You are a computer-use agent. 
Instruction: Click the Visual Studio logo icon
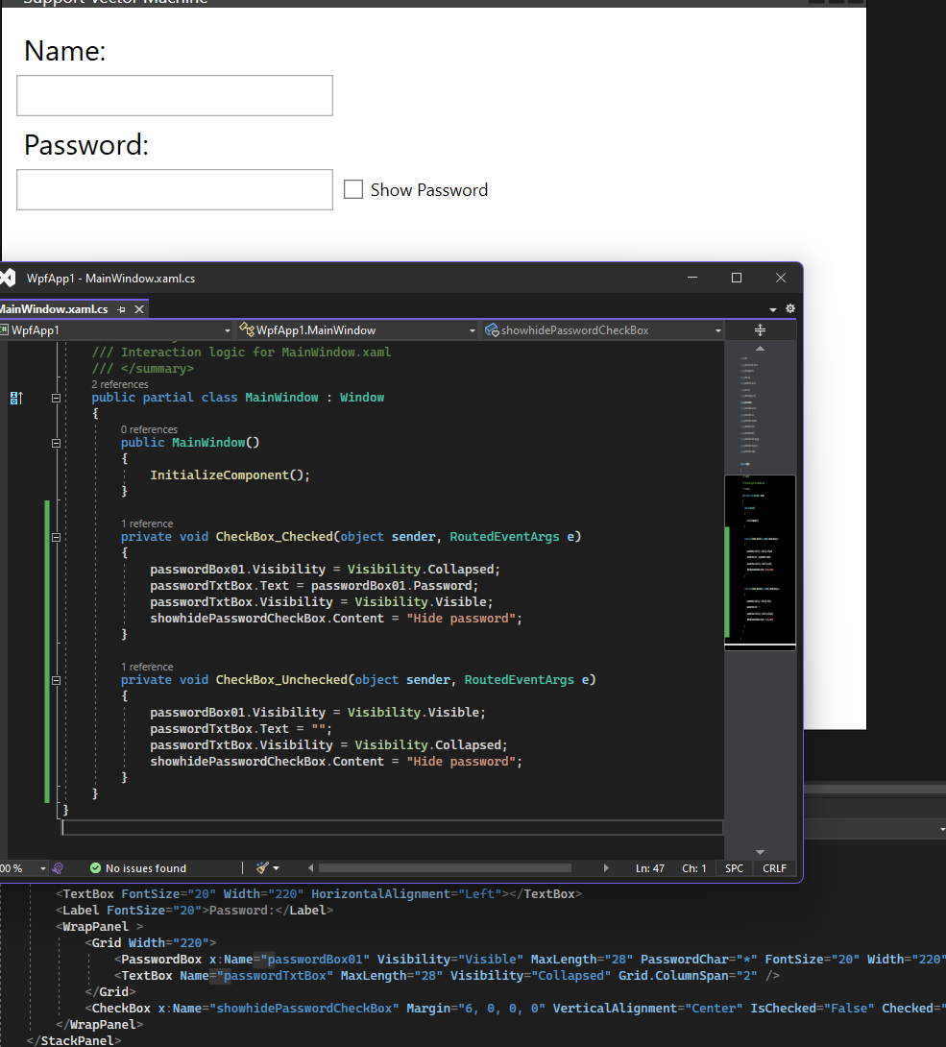[x=8, y=278]
